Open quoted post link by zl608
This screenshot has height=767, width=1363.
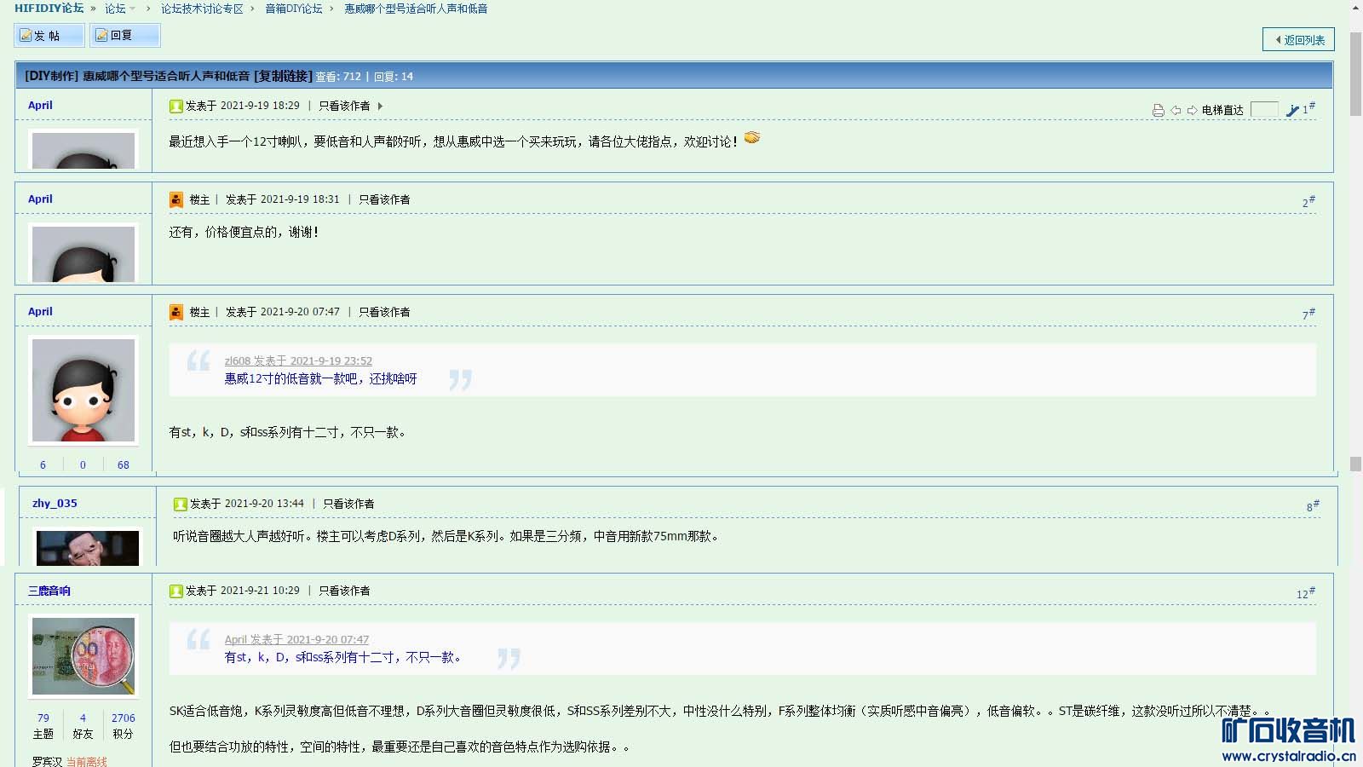(x=298, y=360)
